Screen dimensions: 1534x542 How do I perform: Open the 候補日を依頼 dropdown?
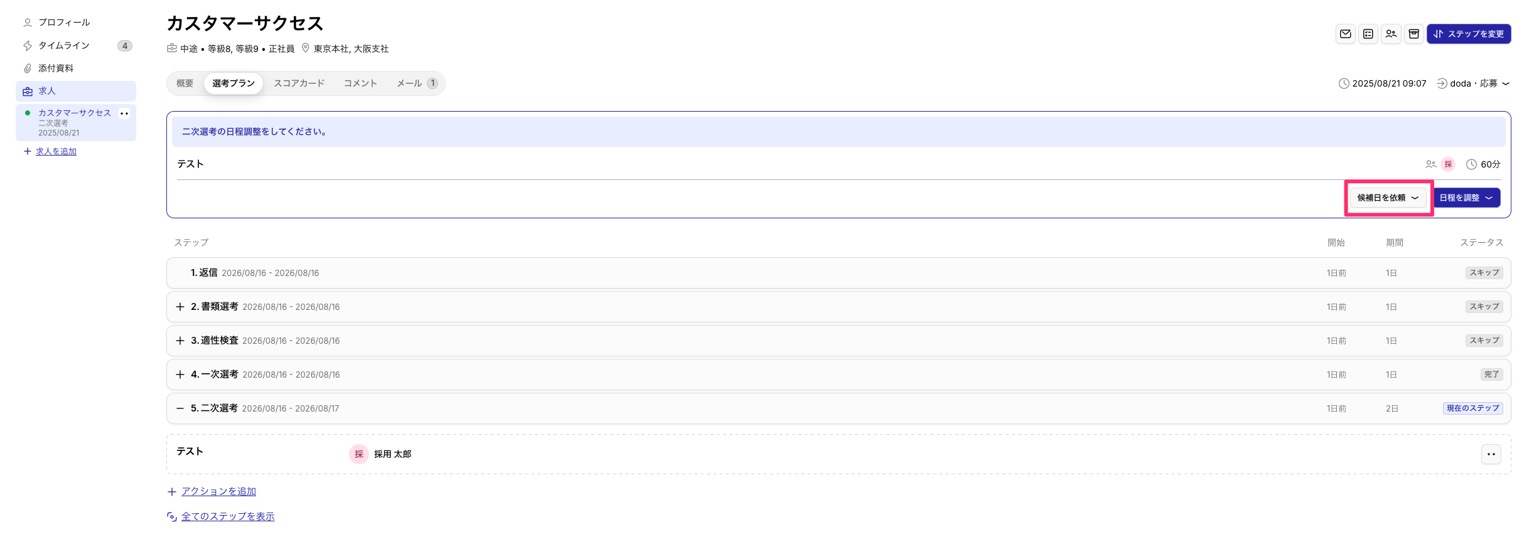[1388, 198]
